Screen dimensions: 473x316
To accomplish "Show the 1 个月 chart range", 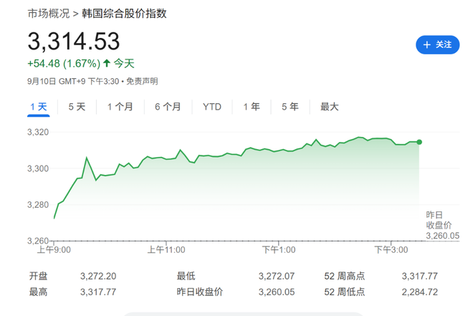I will point(120,107).
